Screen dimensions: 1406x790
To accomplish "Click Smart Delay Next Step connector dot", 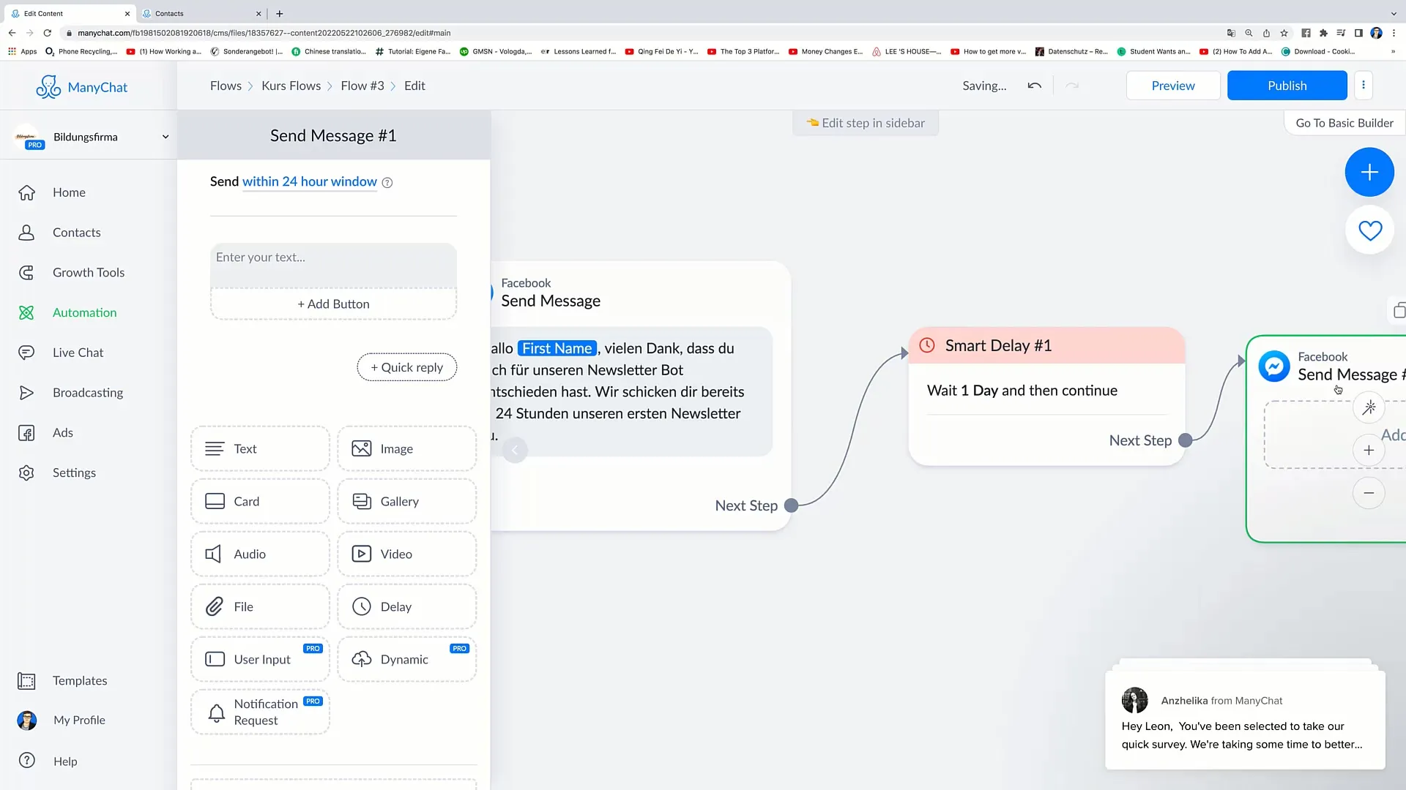I will (1185, 440).
